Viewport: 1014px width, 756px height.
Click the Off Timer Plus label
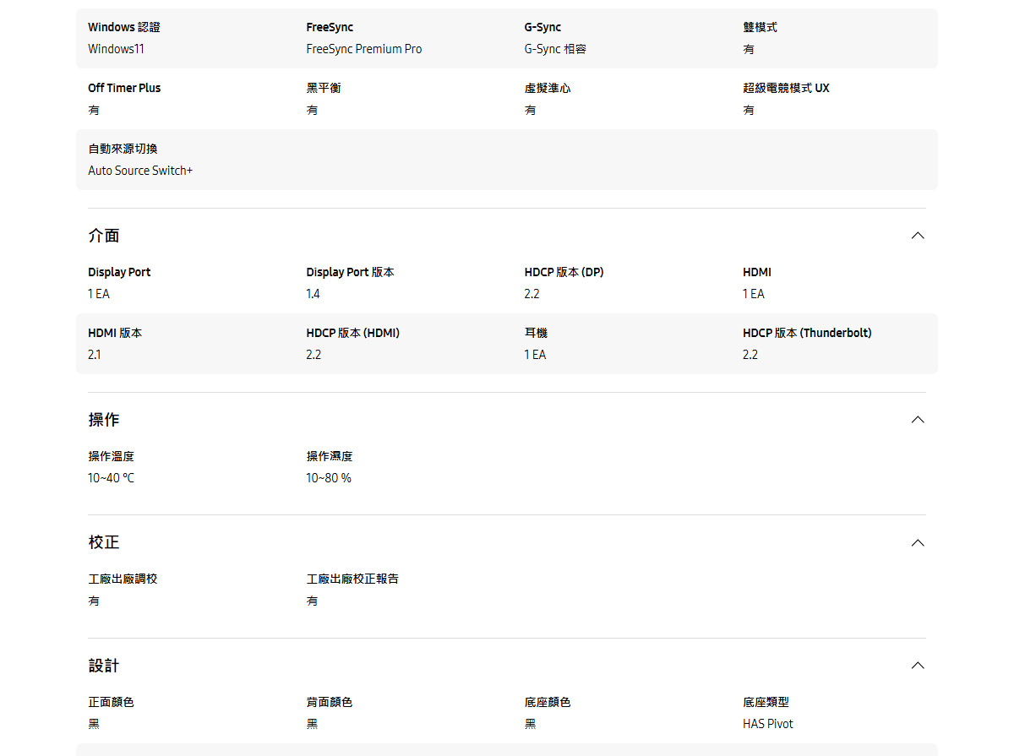pyautogui.click(x=124, y=88)
